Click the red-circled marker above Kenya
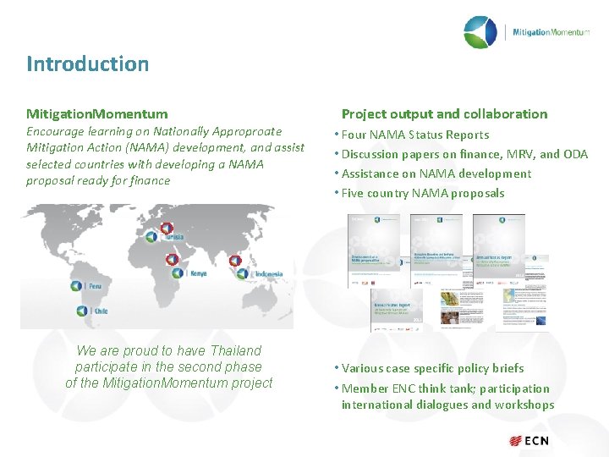This screenshot has height=457, width=609. [x=172, y=259]
